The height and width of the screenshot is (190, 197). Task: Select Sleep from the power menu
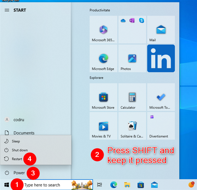[x=36, y=141]
